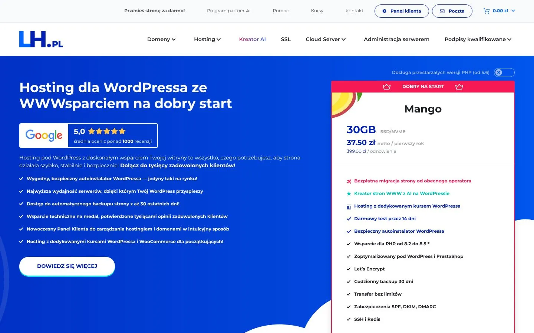The height and width of the screenshot is (333, 534).
Task: Click Bezpieczny autoinstalator WordPressa feature
Action: point(399,231)
